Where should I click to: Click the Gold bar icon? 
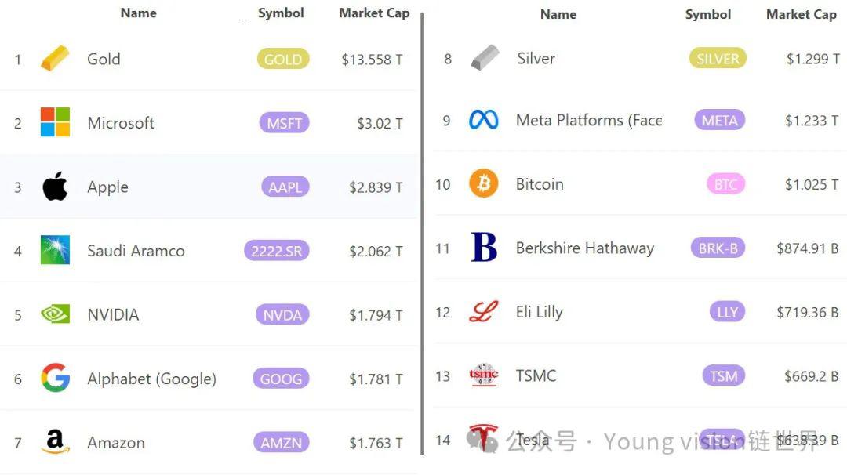point(55,58)
